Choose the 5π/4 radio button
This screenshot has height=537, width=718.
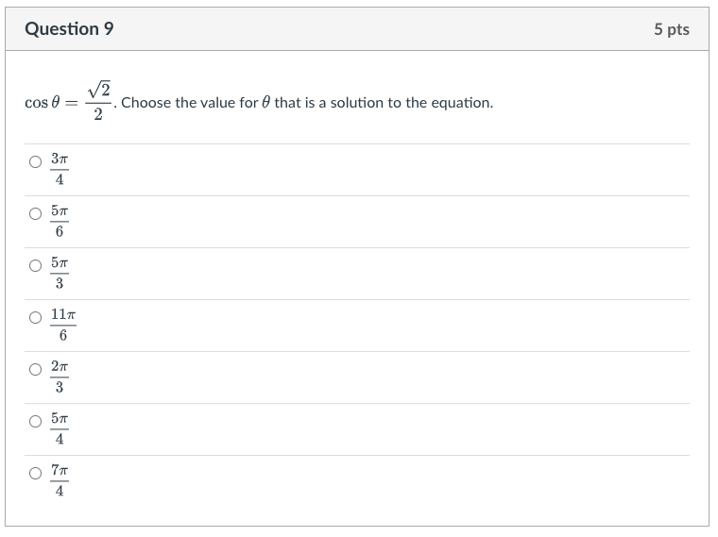coord(35,421)
